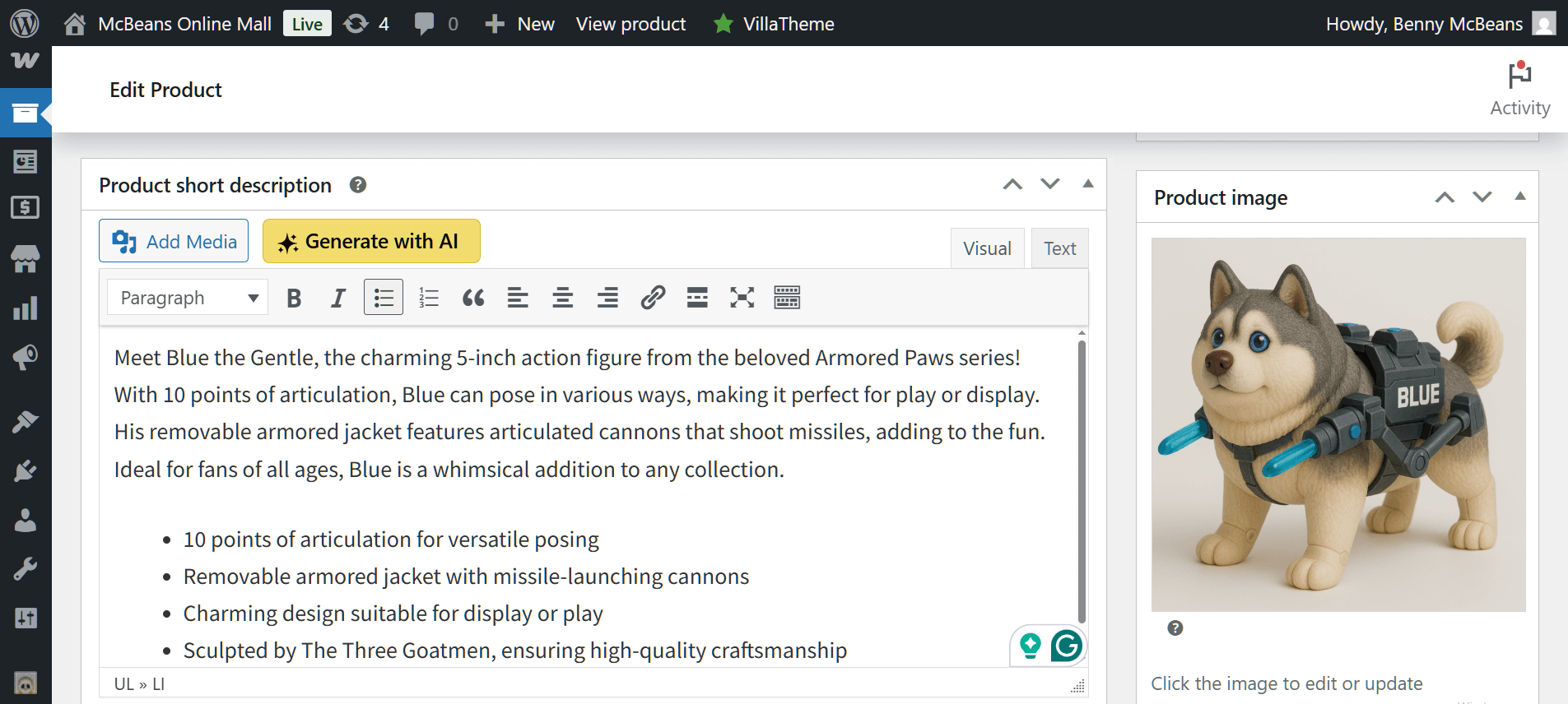Center align the text

point(563,298)
